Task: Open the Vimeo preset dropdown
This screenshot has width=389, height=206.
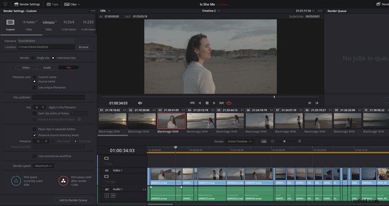Action: 56,22
